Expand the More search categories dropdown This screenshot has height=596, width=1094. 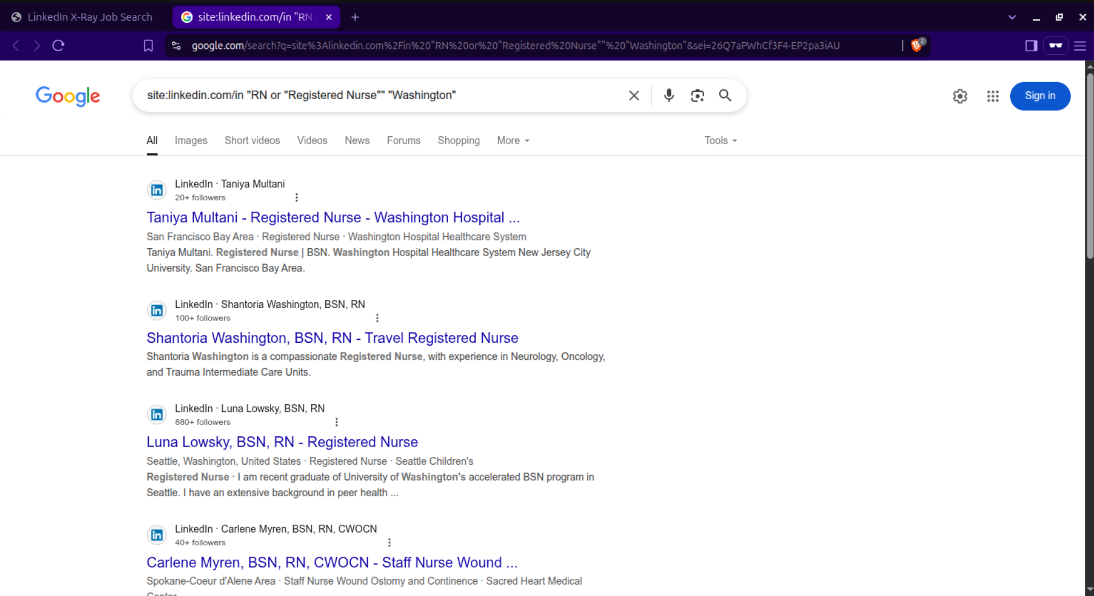coord(512,140)
